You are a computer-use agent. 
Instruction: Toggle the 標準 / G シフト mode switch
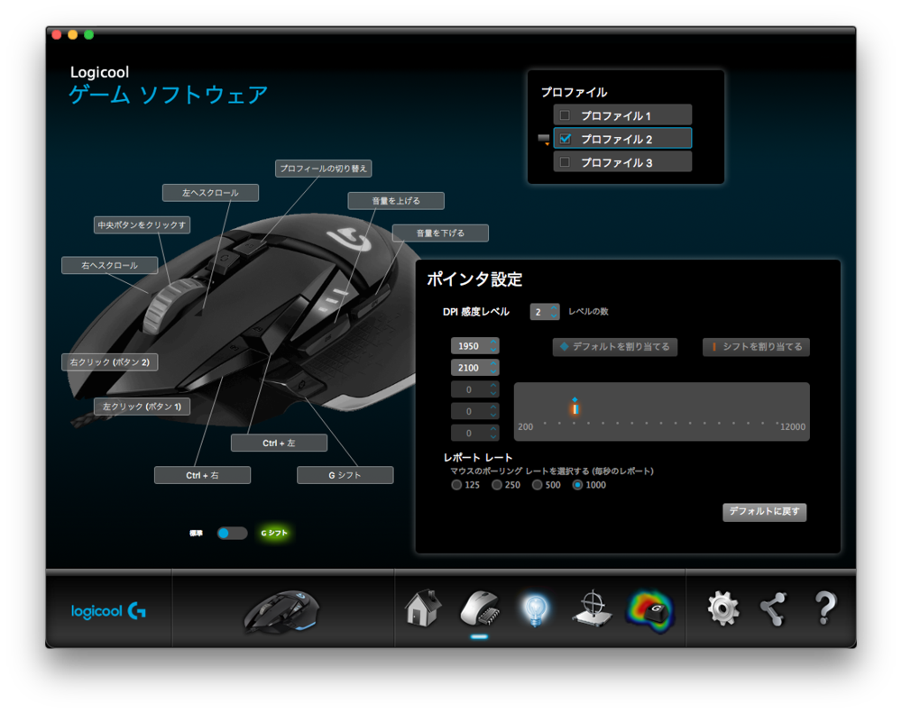[x=232, y=533]
